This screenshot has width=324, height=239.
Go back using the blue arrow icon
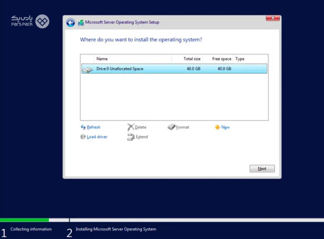(x=70, y=22)
